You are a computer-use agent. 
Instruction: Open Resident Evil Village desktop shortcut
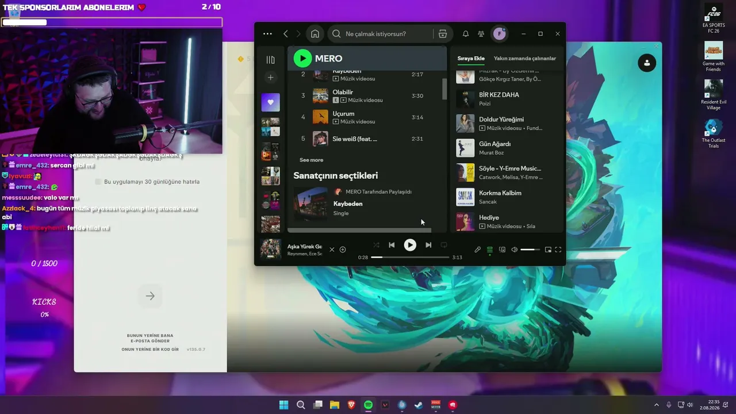(714, 95)
